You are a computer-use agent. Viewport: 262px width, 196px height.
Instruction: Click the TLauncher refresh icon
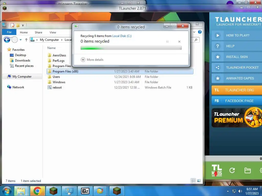pos(232,170)
